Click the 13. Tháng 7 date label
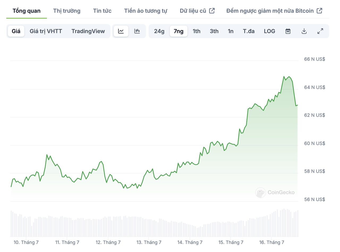The height and width of the screenshot is (252, 340). 149,242
